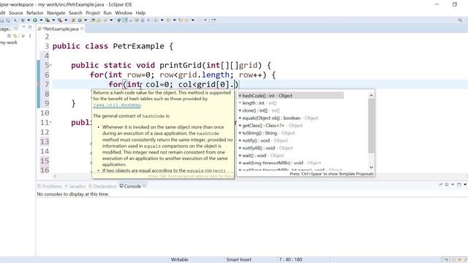Click the Last Edit Location icon
This screenshot has height=263, width=468.
[x=181, y=20]
